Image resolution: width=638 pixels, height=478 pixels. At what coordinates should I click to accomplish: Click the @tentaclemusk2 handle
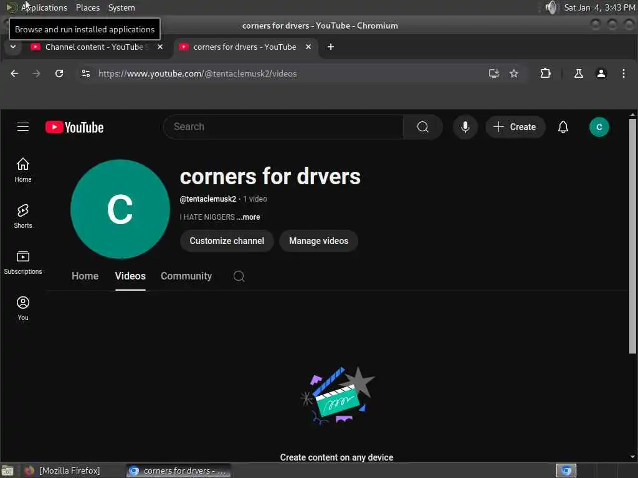click(208, 199)
